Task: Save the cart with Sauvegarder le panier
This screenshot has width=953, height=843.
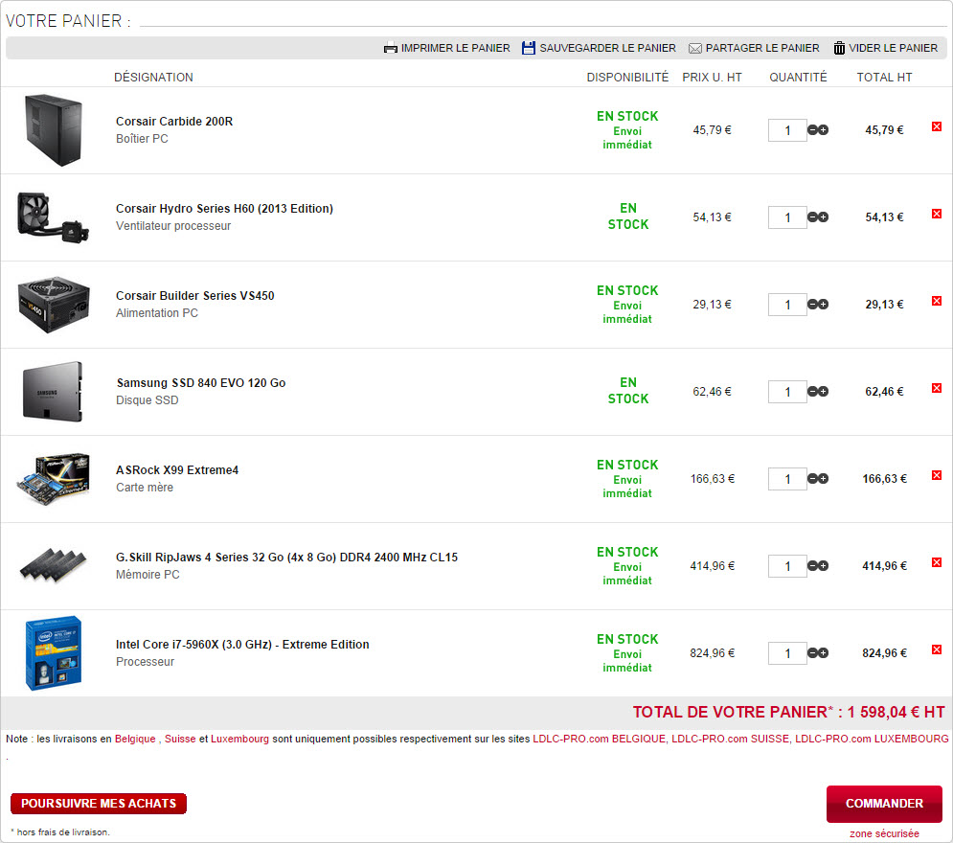Action: pos(599,48)
